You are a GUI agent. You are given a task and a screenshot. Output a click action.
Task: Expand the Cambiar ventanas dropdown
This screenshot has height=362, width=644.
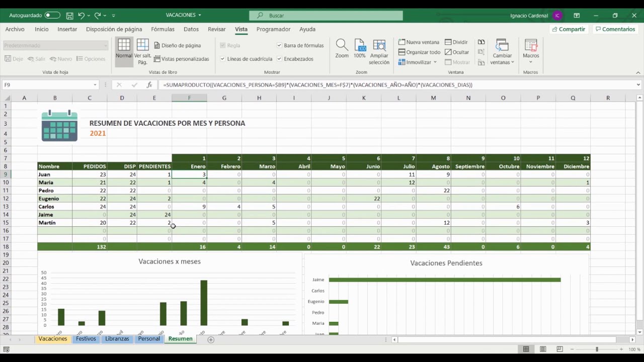pyautogui.click(x=502, y=52)
